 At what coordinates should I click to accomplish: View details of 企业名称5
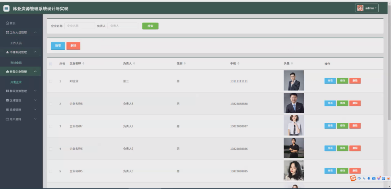click(x=330, y=171)
